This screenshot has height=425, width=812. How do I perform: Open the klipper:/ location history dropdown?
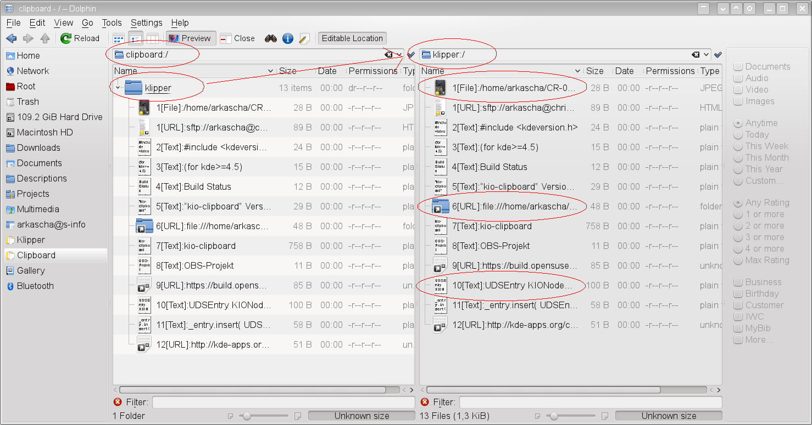click(706, 55)
